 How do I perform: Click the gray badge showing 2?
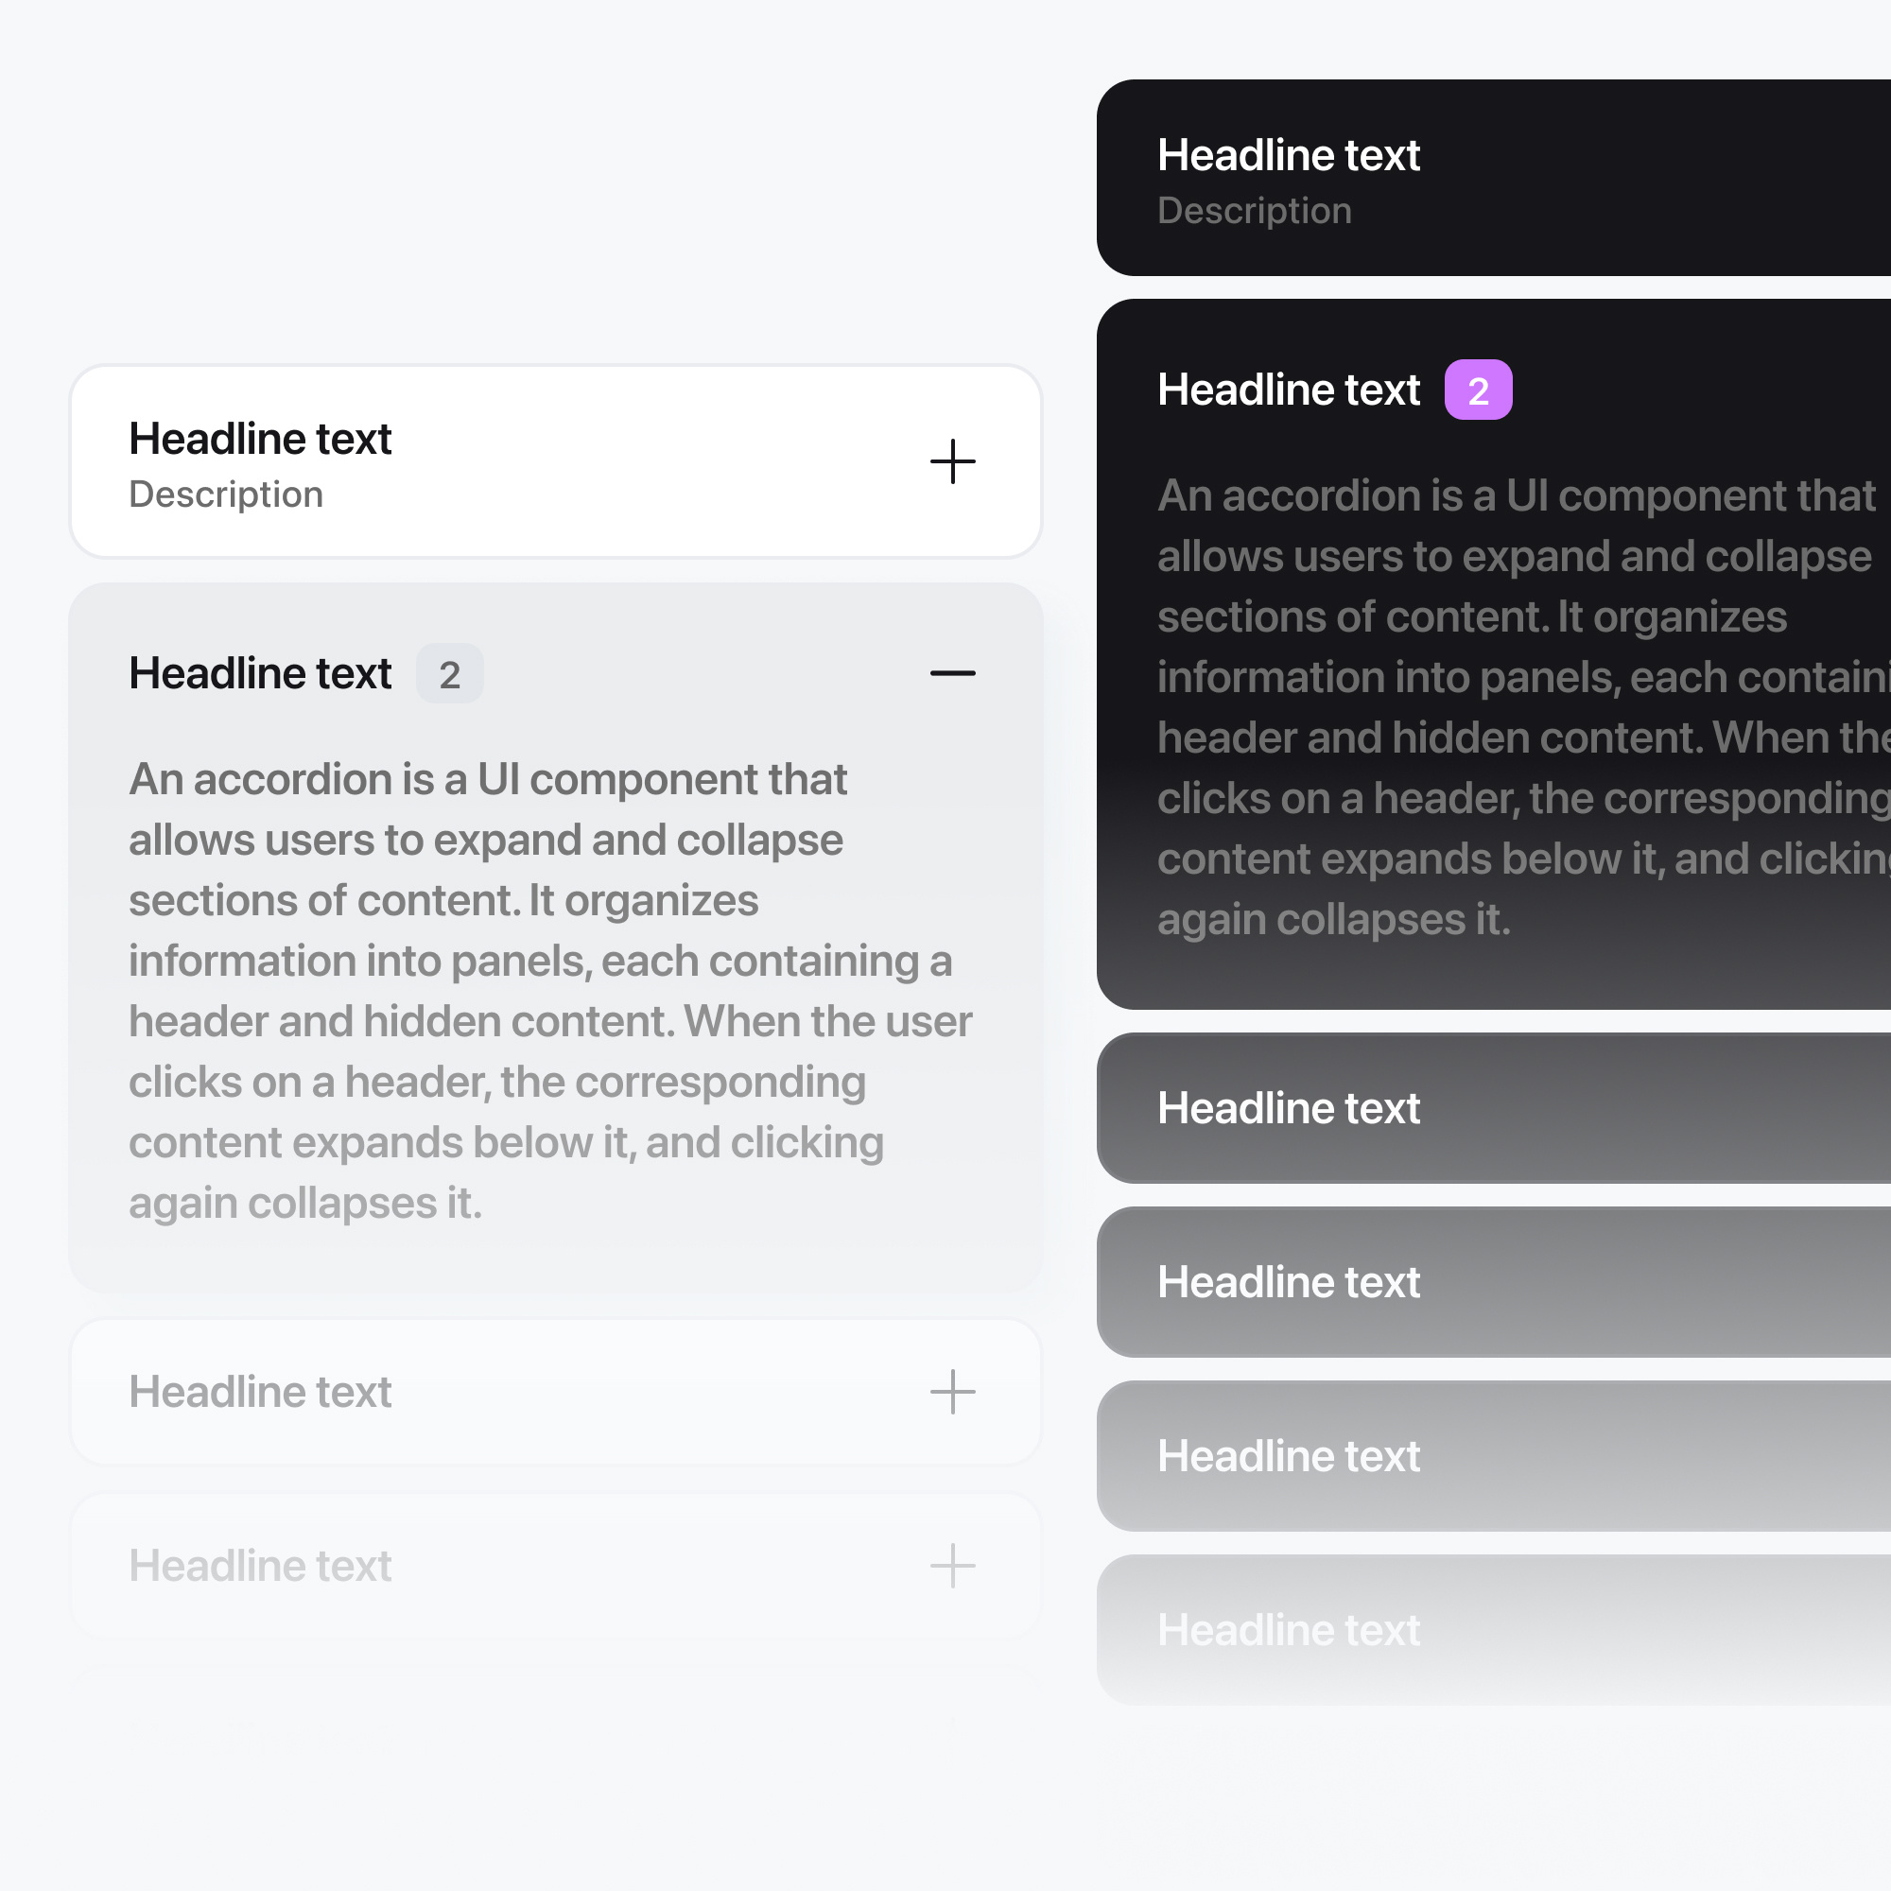[x=449, y=674]
